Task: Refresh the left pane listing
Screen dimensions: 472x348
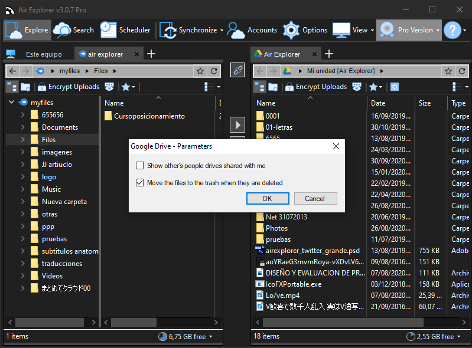Action: [x=214, y=71]
